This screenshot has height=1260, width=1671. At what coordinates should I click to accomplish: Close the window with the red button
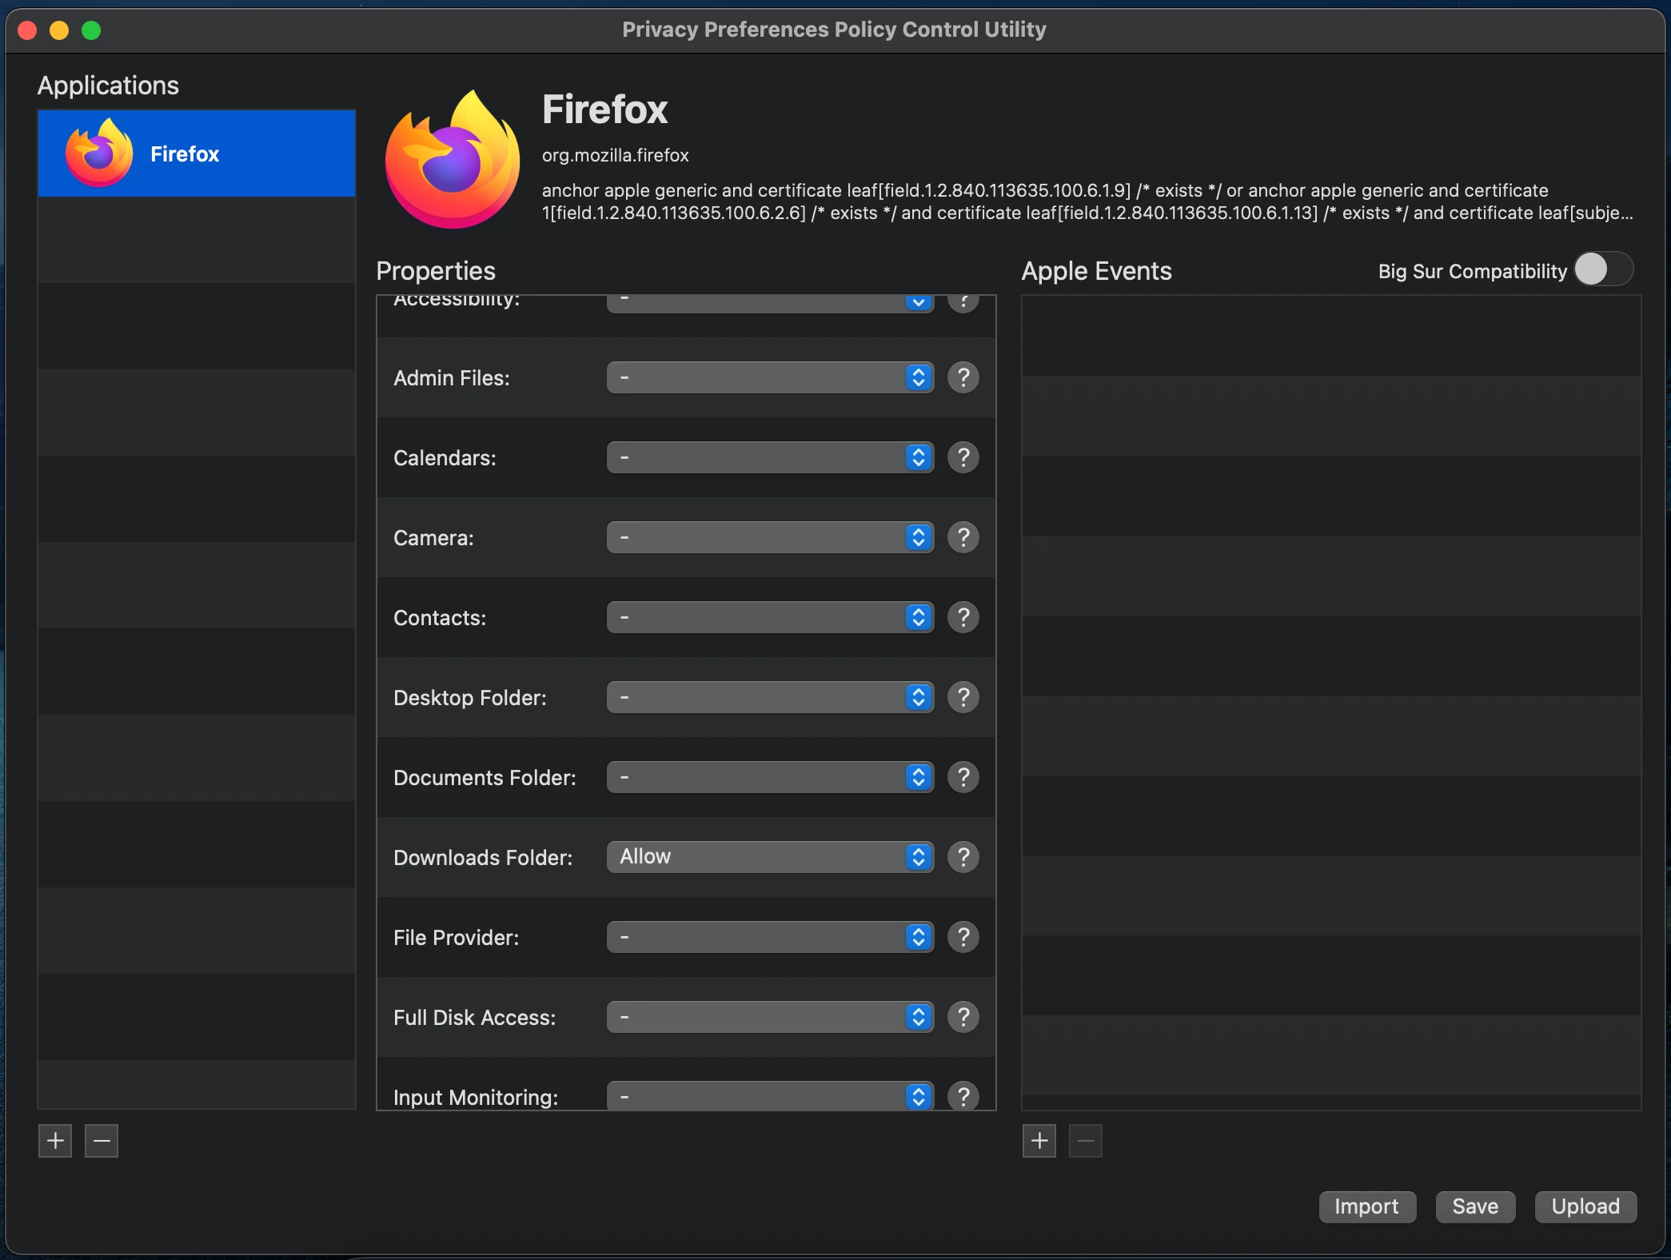point(27,30)
